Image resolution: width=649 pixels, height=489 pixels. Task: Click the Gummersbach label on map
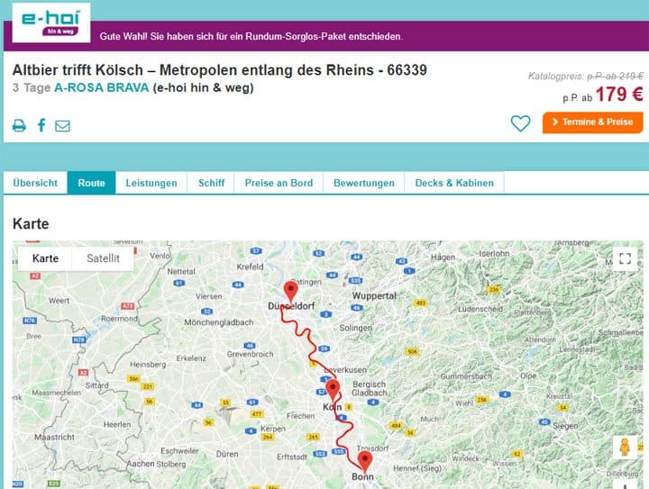click(x=466, y=376)
